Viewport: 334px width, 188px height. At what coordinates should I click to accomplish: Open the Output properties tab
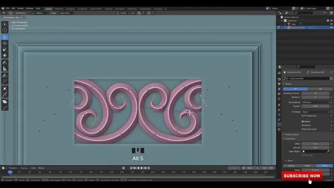point(279,84)
